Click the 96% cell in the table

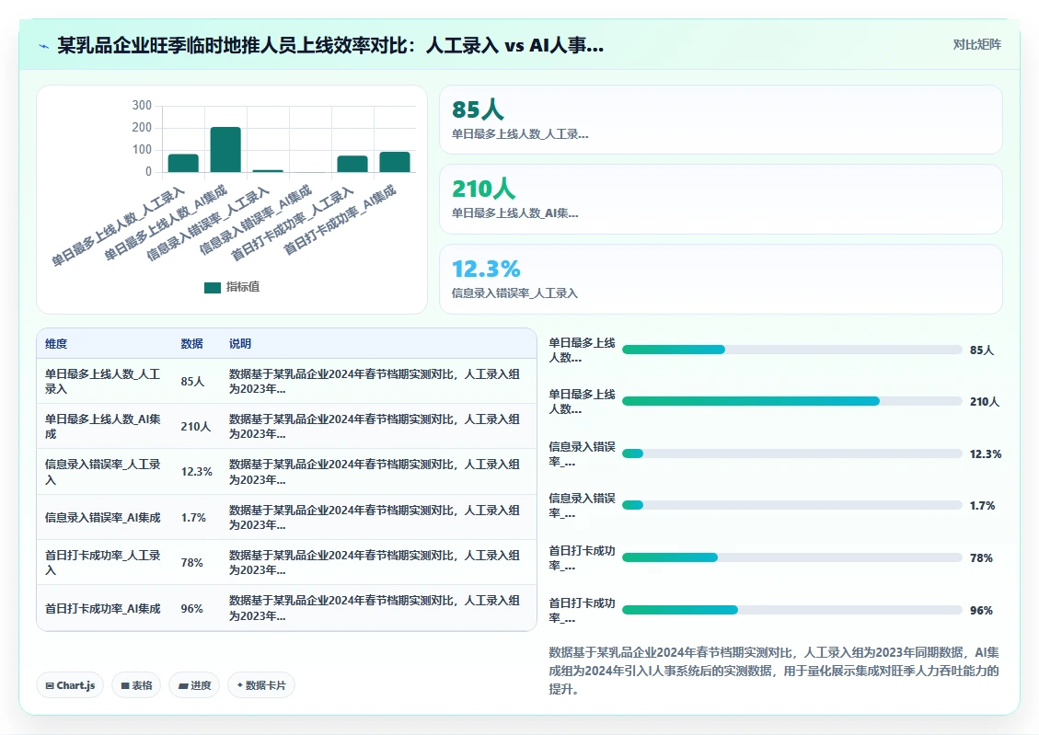pyautogui.click(x=192, y=609)
